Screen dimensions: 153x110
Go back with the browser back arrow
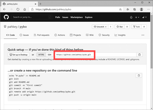5,9
